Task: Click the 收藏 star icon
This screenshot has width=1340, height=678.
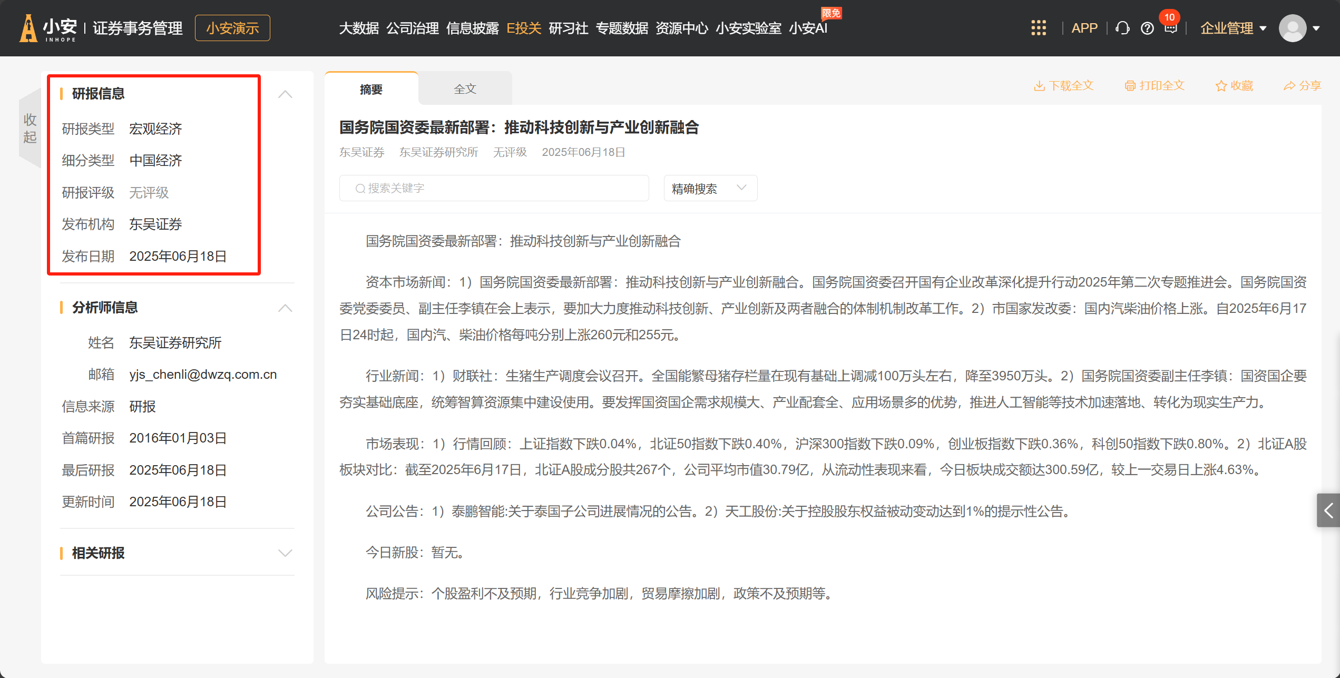Action: 1221,86
